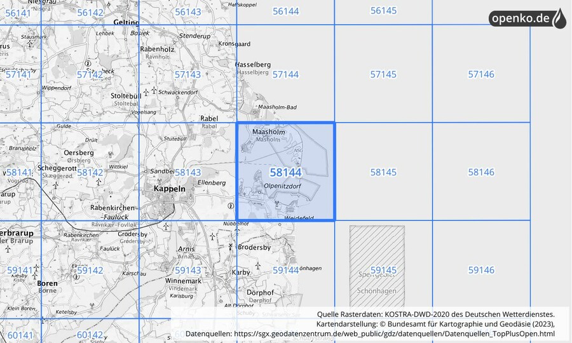The height and width of the screenshot is (343, 572).
Task: Click grid cell label 56142
Action: pyautogui.click(x=90, y=13)
